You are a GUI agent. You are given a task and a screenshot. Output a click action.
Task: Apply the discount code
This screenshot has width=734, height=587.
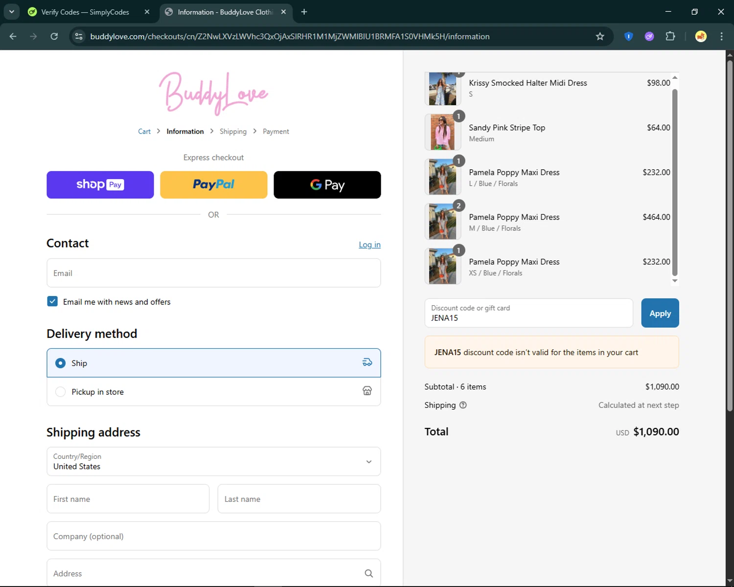pyautogui.click(x=660, y=313)
